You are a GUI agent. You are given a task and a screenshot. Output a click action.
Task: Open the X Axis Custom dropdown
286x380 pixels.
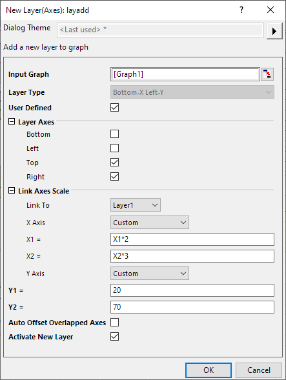150,223
